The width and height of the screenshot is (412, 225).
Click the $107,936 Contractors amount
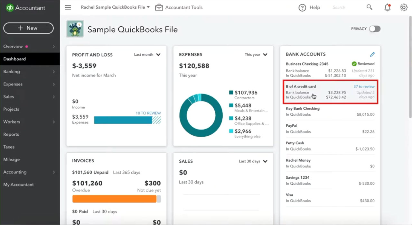[x=246, y=93]
